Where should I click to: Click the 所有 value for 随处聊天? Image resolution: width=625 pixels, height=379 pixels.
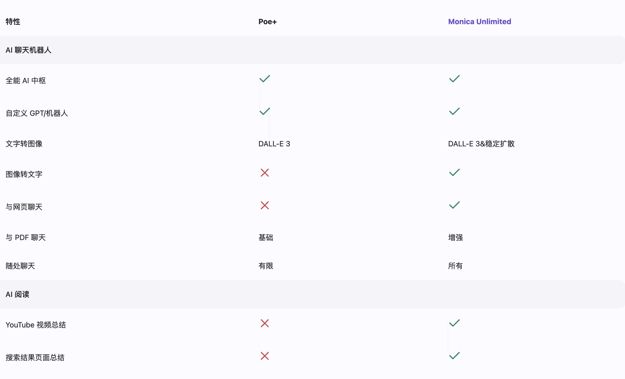point(455,266)
